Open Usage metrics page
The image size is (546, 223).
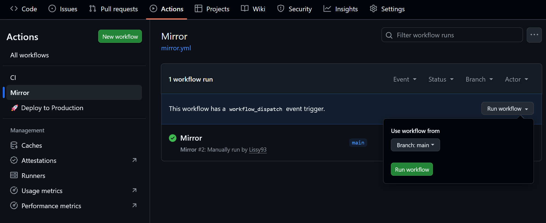42,191
